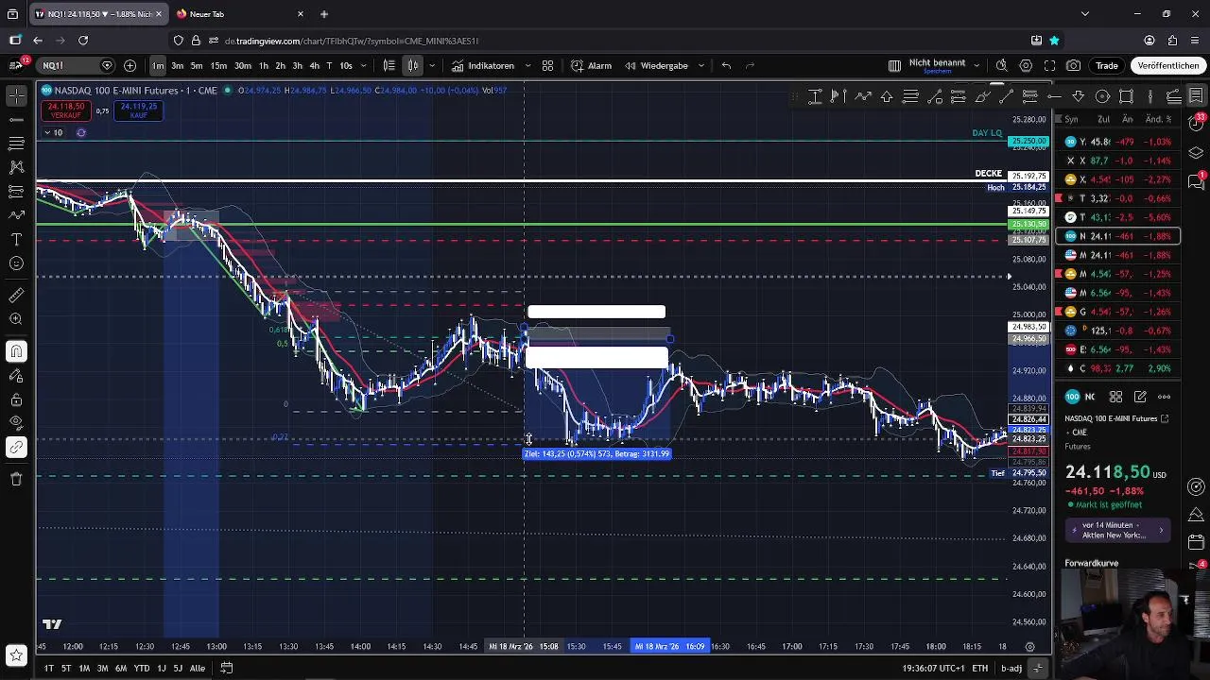This screenshot has height=680, width=1210.
Task: Open the layout setup grid icon
Action: coord(894,65)
